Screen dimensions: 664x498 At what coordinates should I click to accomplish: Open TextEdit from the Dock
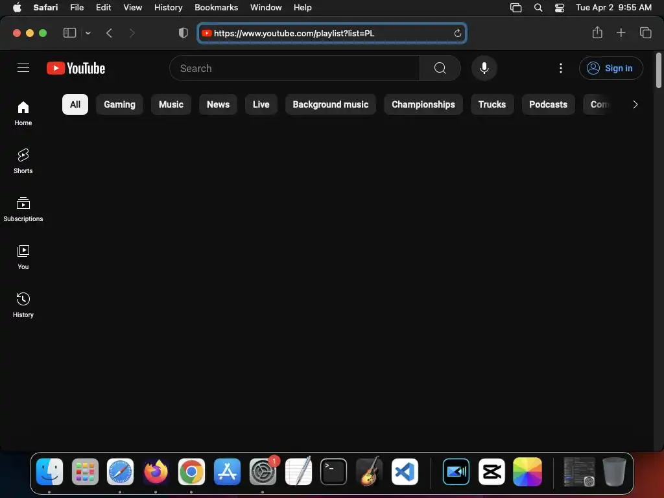[298, 471]
